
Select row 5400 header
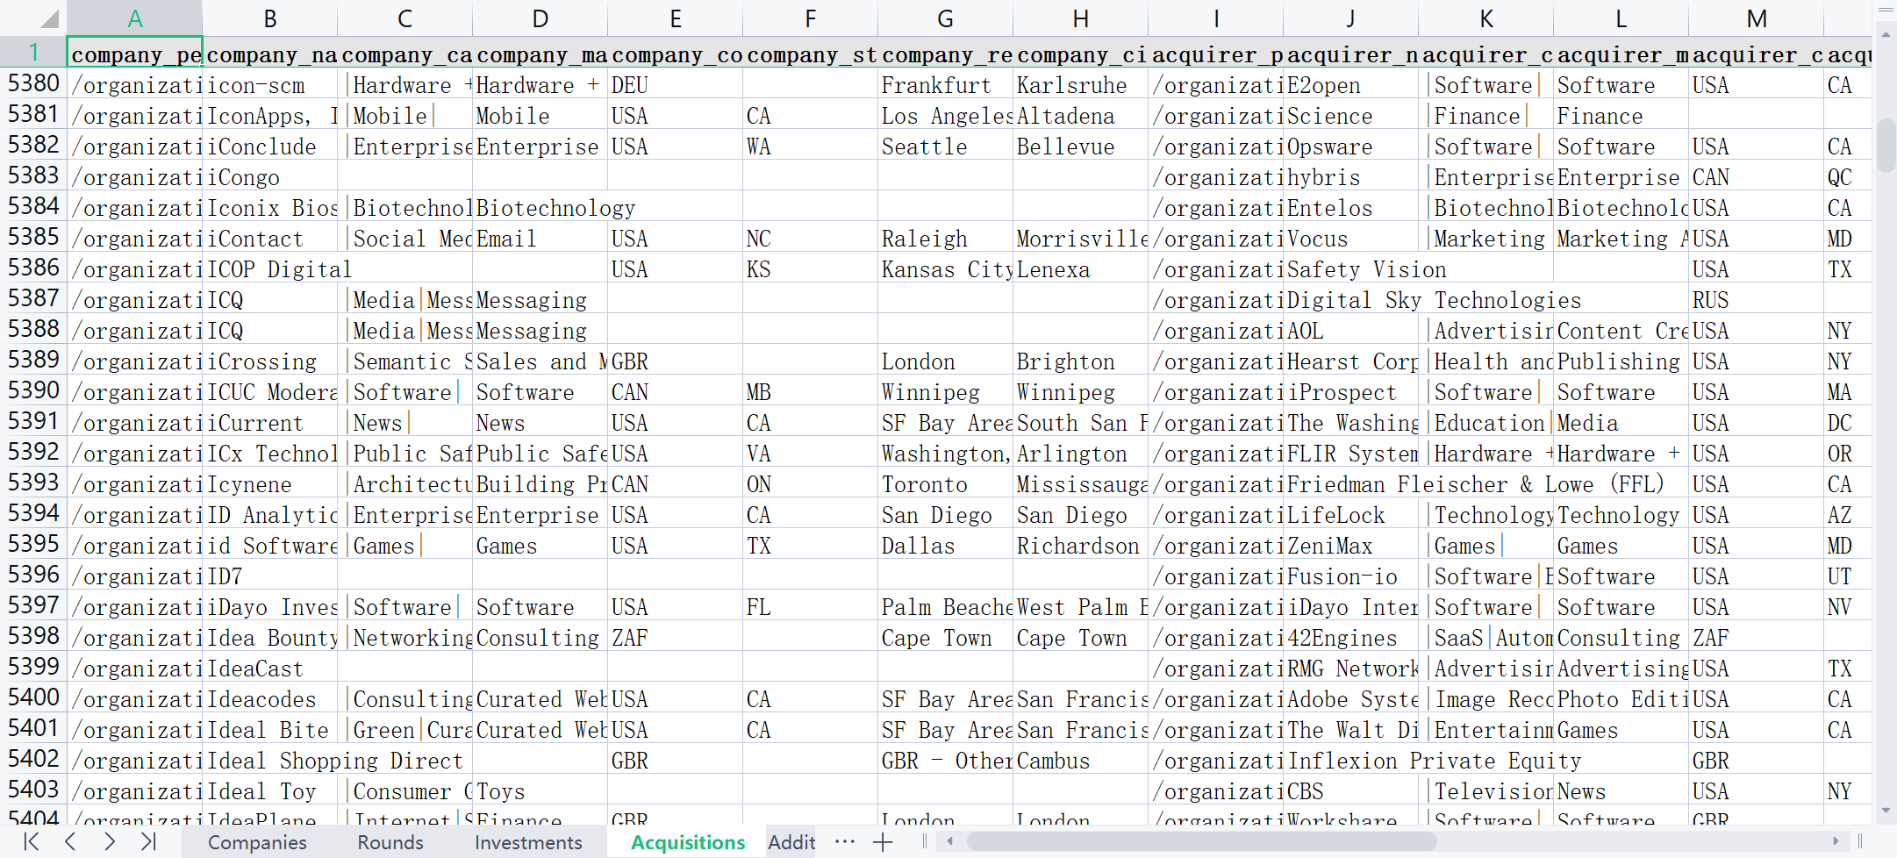[x=33, y=697]
